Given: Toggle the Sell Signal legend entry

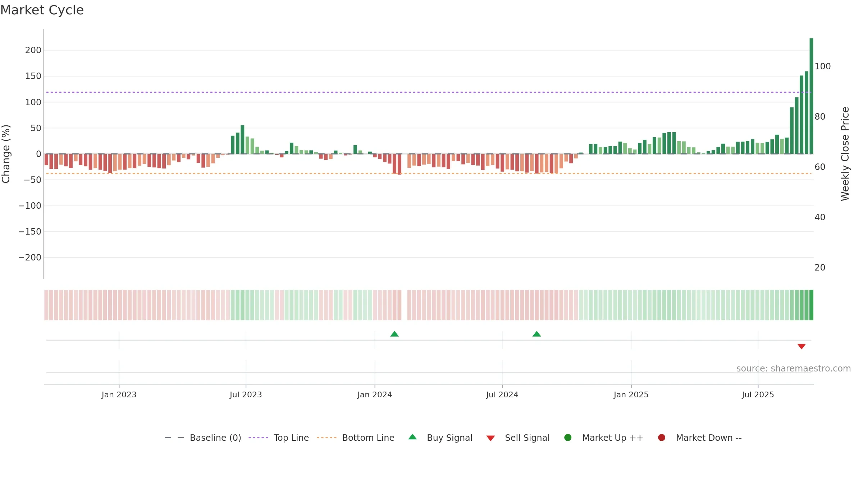Looking at the screenshot, I should click(518, 438).
